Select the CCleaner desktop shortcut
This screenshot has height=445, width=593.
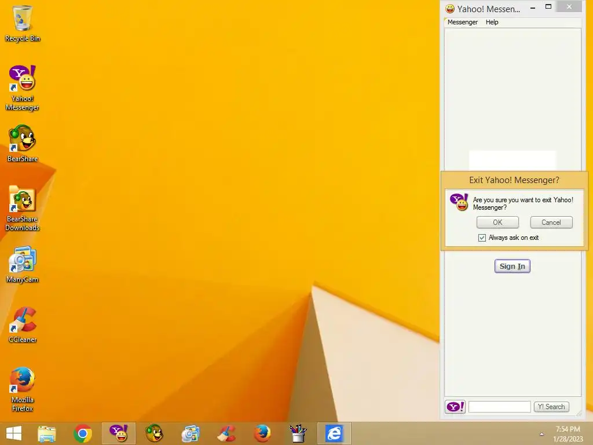click(23, 324)
